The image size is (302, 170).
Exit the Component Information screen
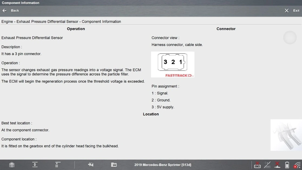[292, 11]
